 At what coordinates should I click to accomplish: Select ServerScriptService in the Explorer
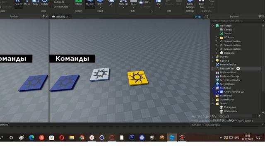click(x=230, y=80)
